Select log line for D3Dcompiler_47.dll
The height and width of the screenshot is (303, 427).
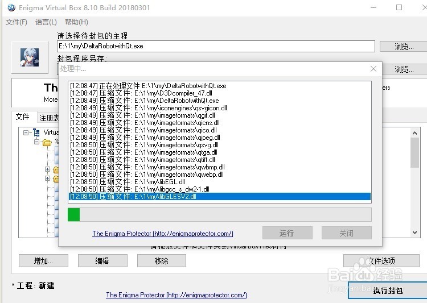pos(220,93)
